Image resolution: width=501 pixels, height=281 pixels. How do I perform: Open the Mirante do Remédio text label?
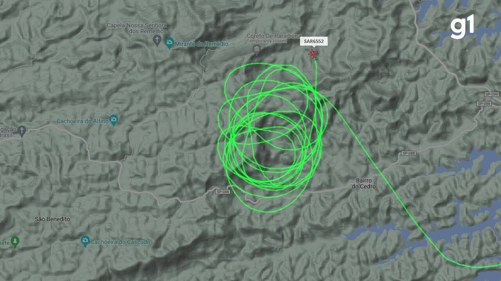(196, 44)
